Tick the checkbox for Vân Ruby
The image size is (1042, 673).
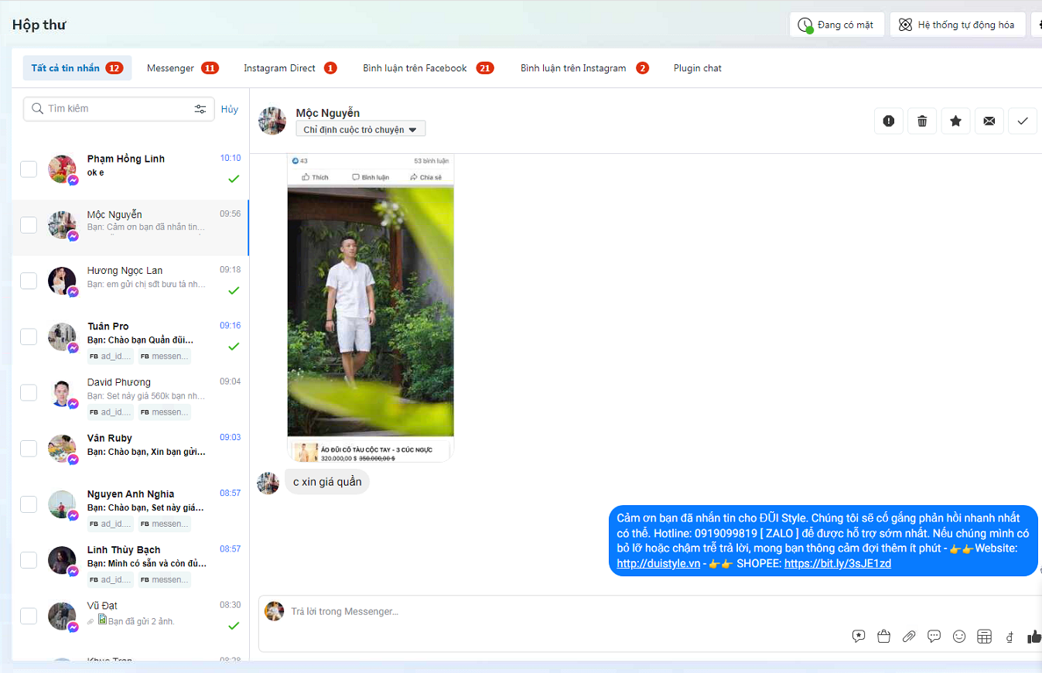(x=29, y=448)
